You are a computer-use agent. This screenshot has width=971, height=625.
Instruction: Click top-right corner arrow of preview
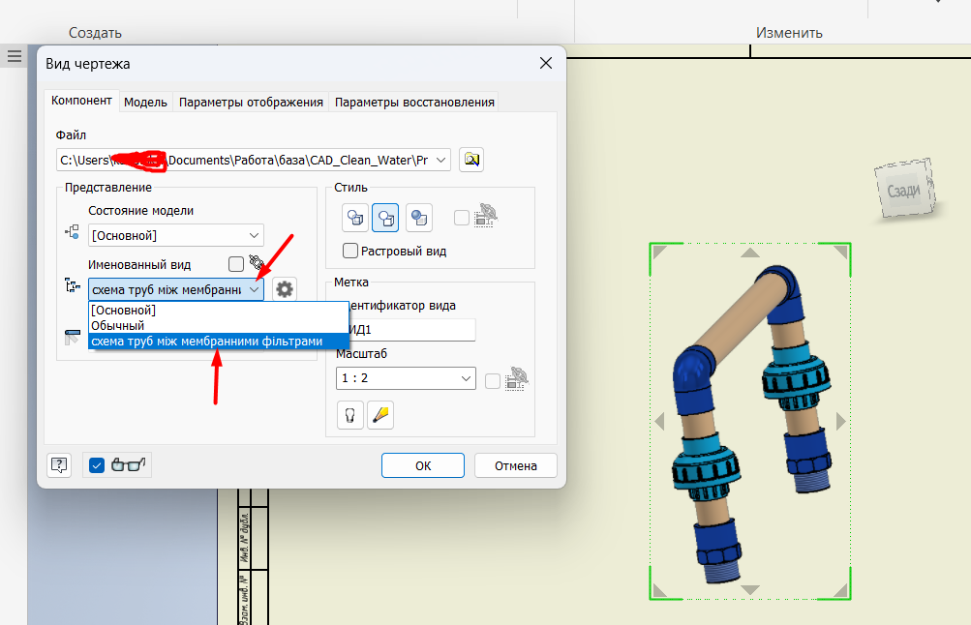pyautogui.click(x=841, y=252)
